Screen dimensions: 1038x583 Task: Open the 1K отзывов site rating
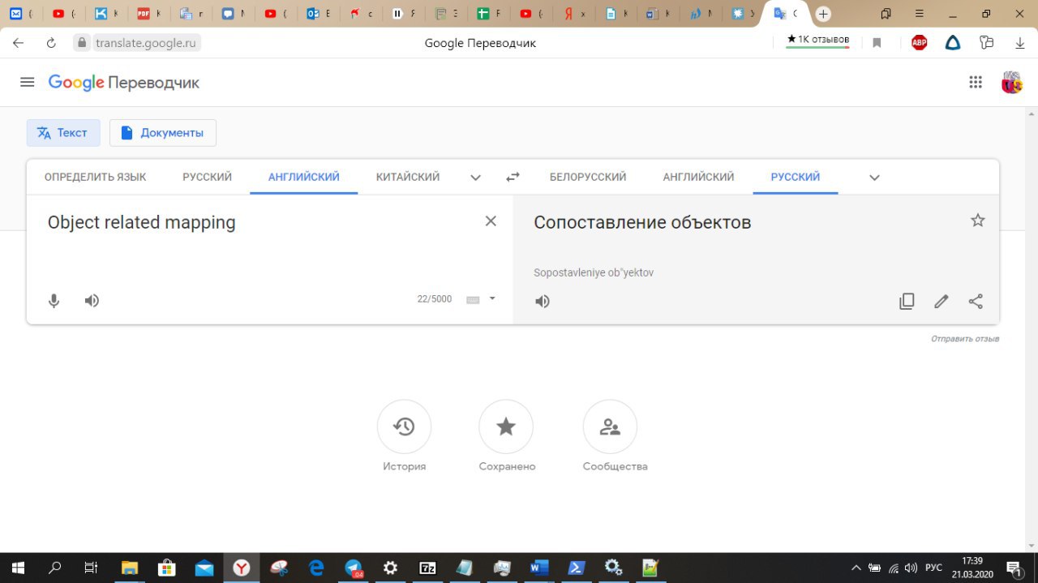818,40
